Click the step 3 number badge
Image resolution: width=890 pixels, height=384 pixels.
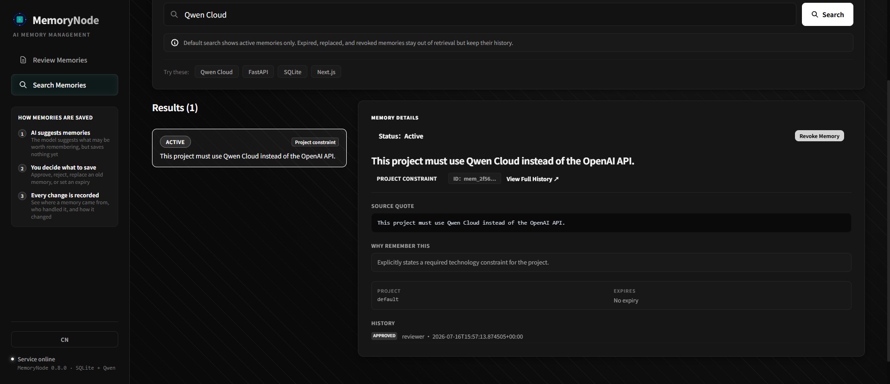[22, 196]
